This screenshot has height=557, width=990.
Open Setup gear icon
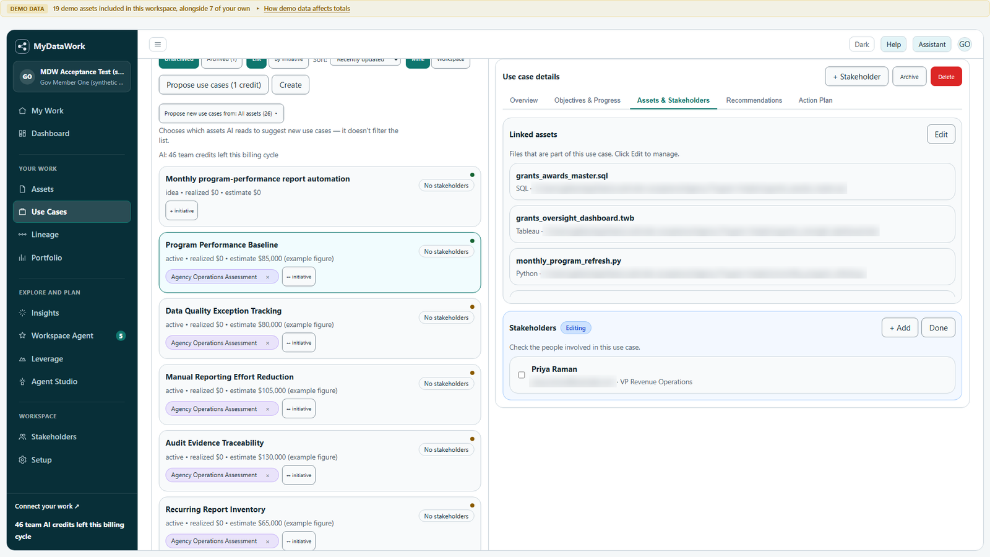[22, 460]
